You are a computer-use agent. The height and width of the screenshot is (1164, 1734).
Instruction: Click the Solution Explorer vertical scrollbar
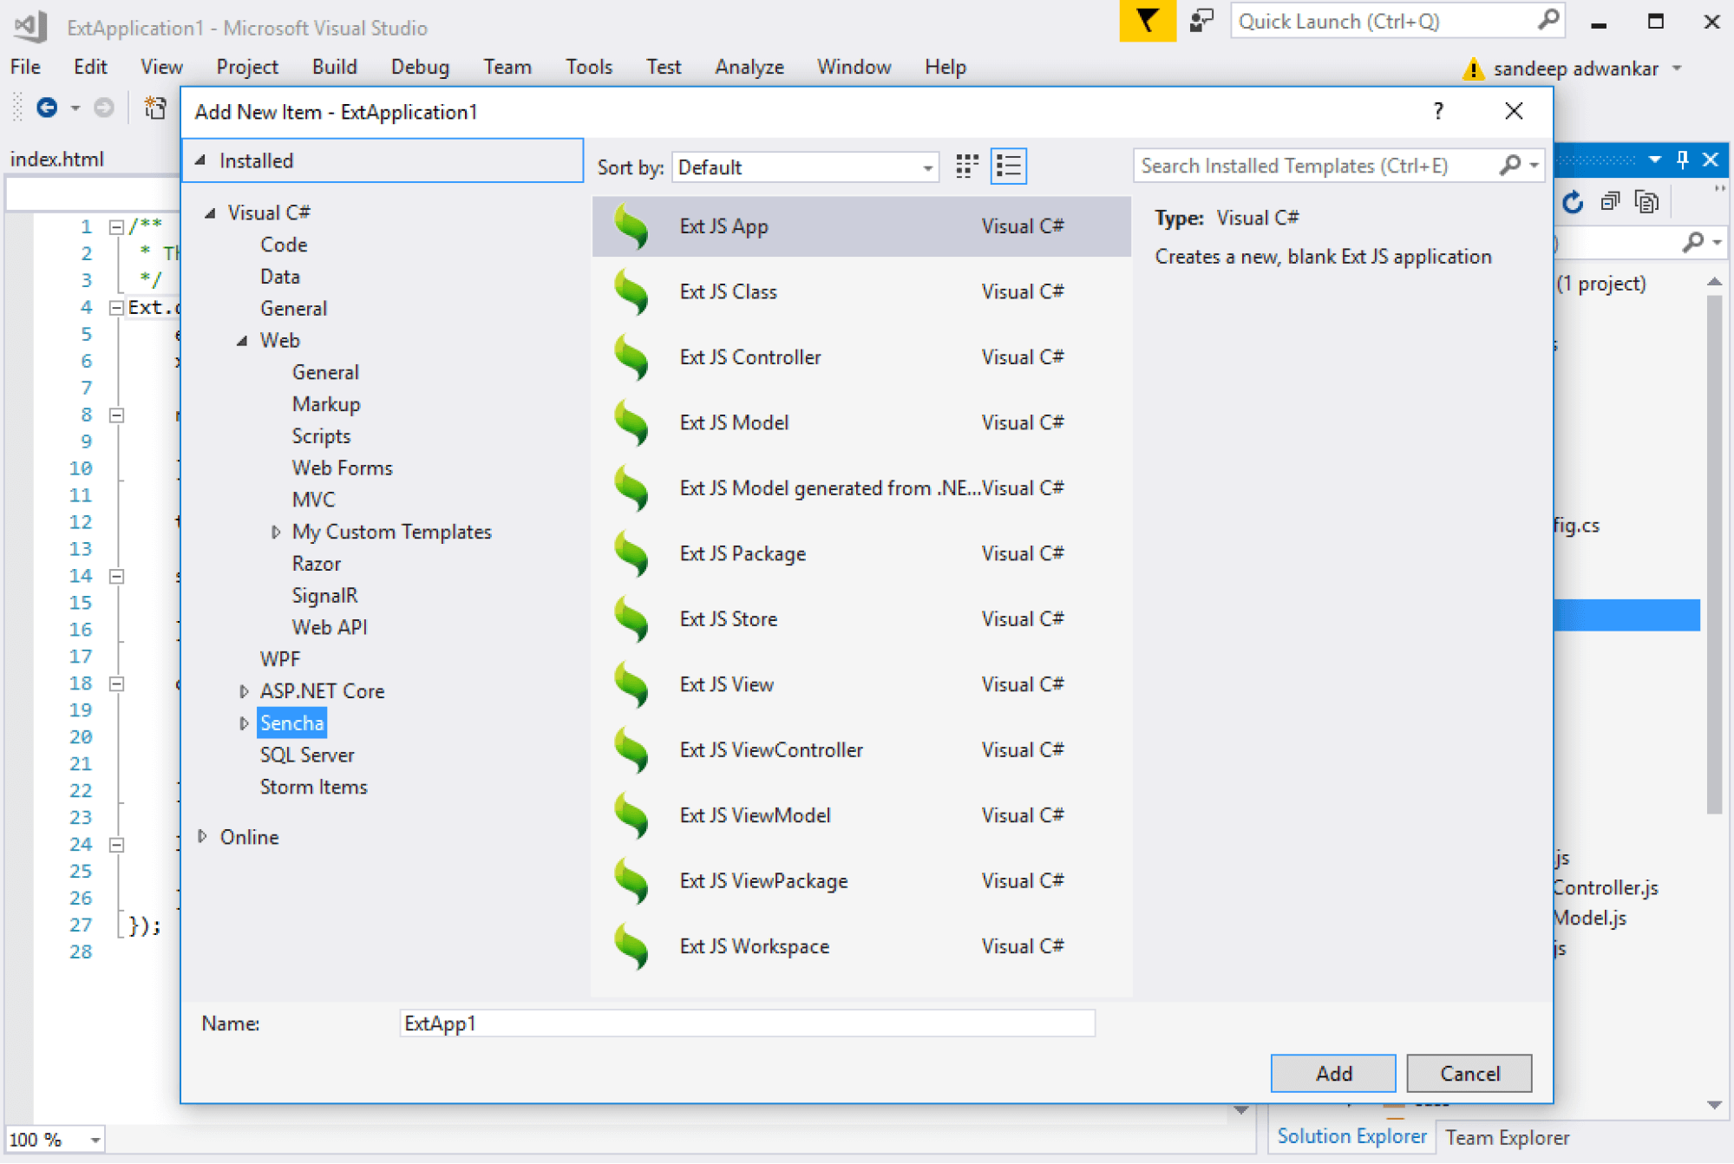click(x=1714, y=555)
